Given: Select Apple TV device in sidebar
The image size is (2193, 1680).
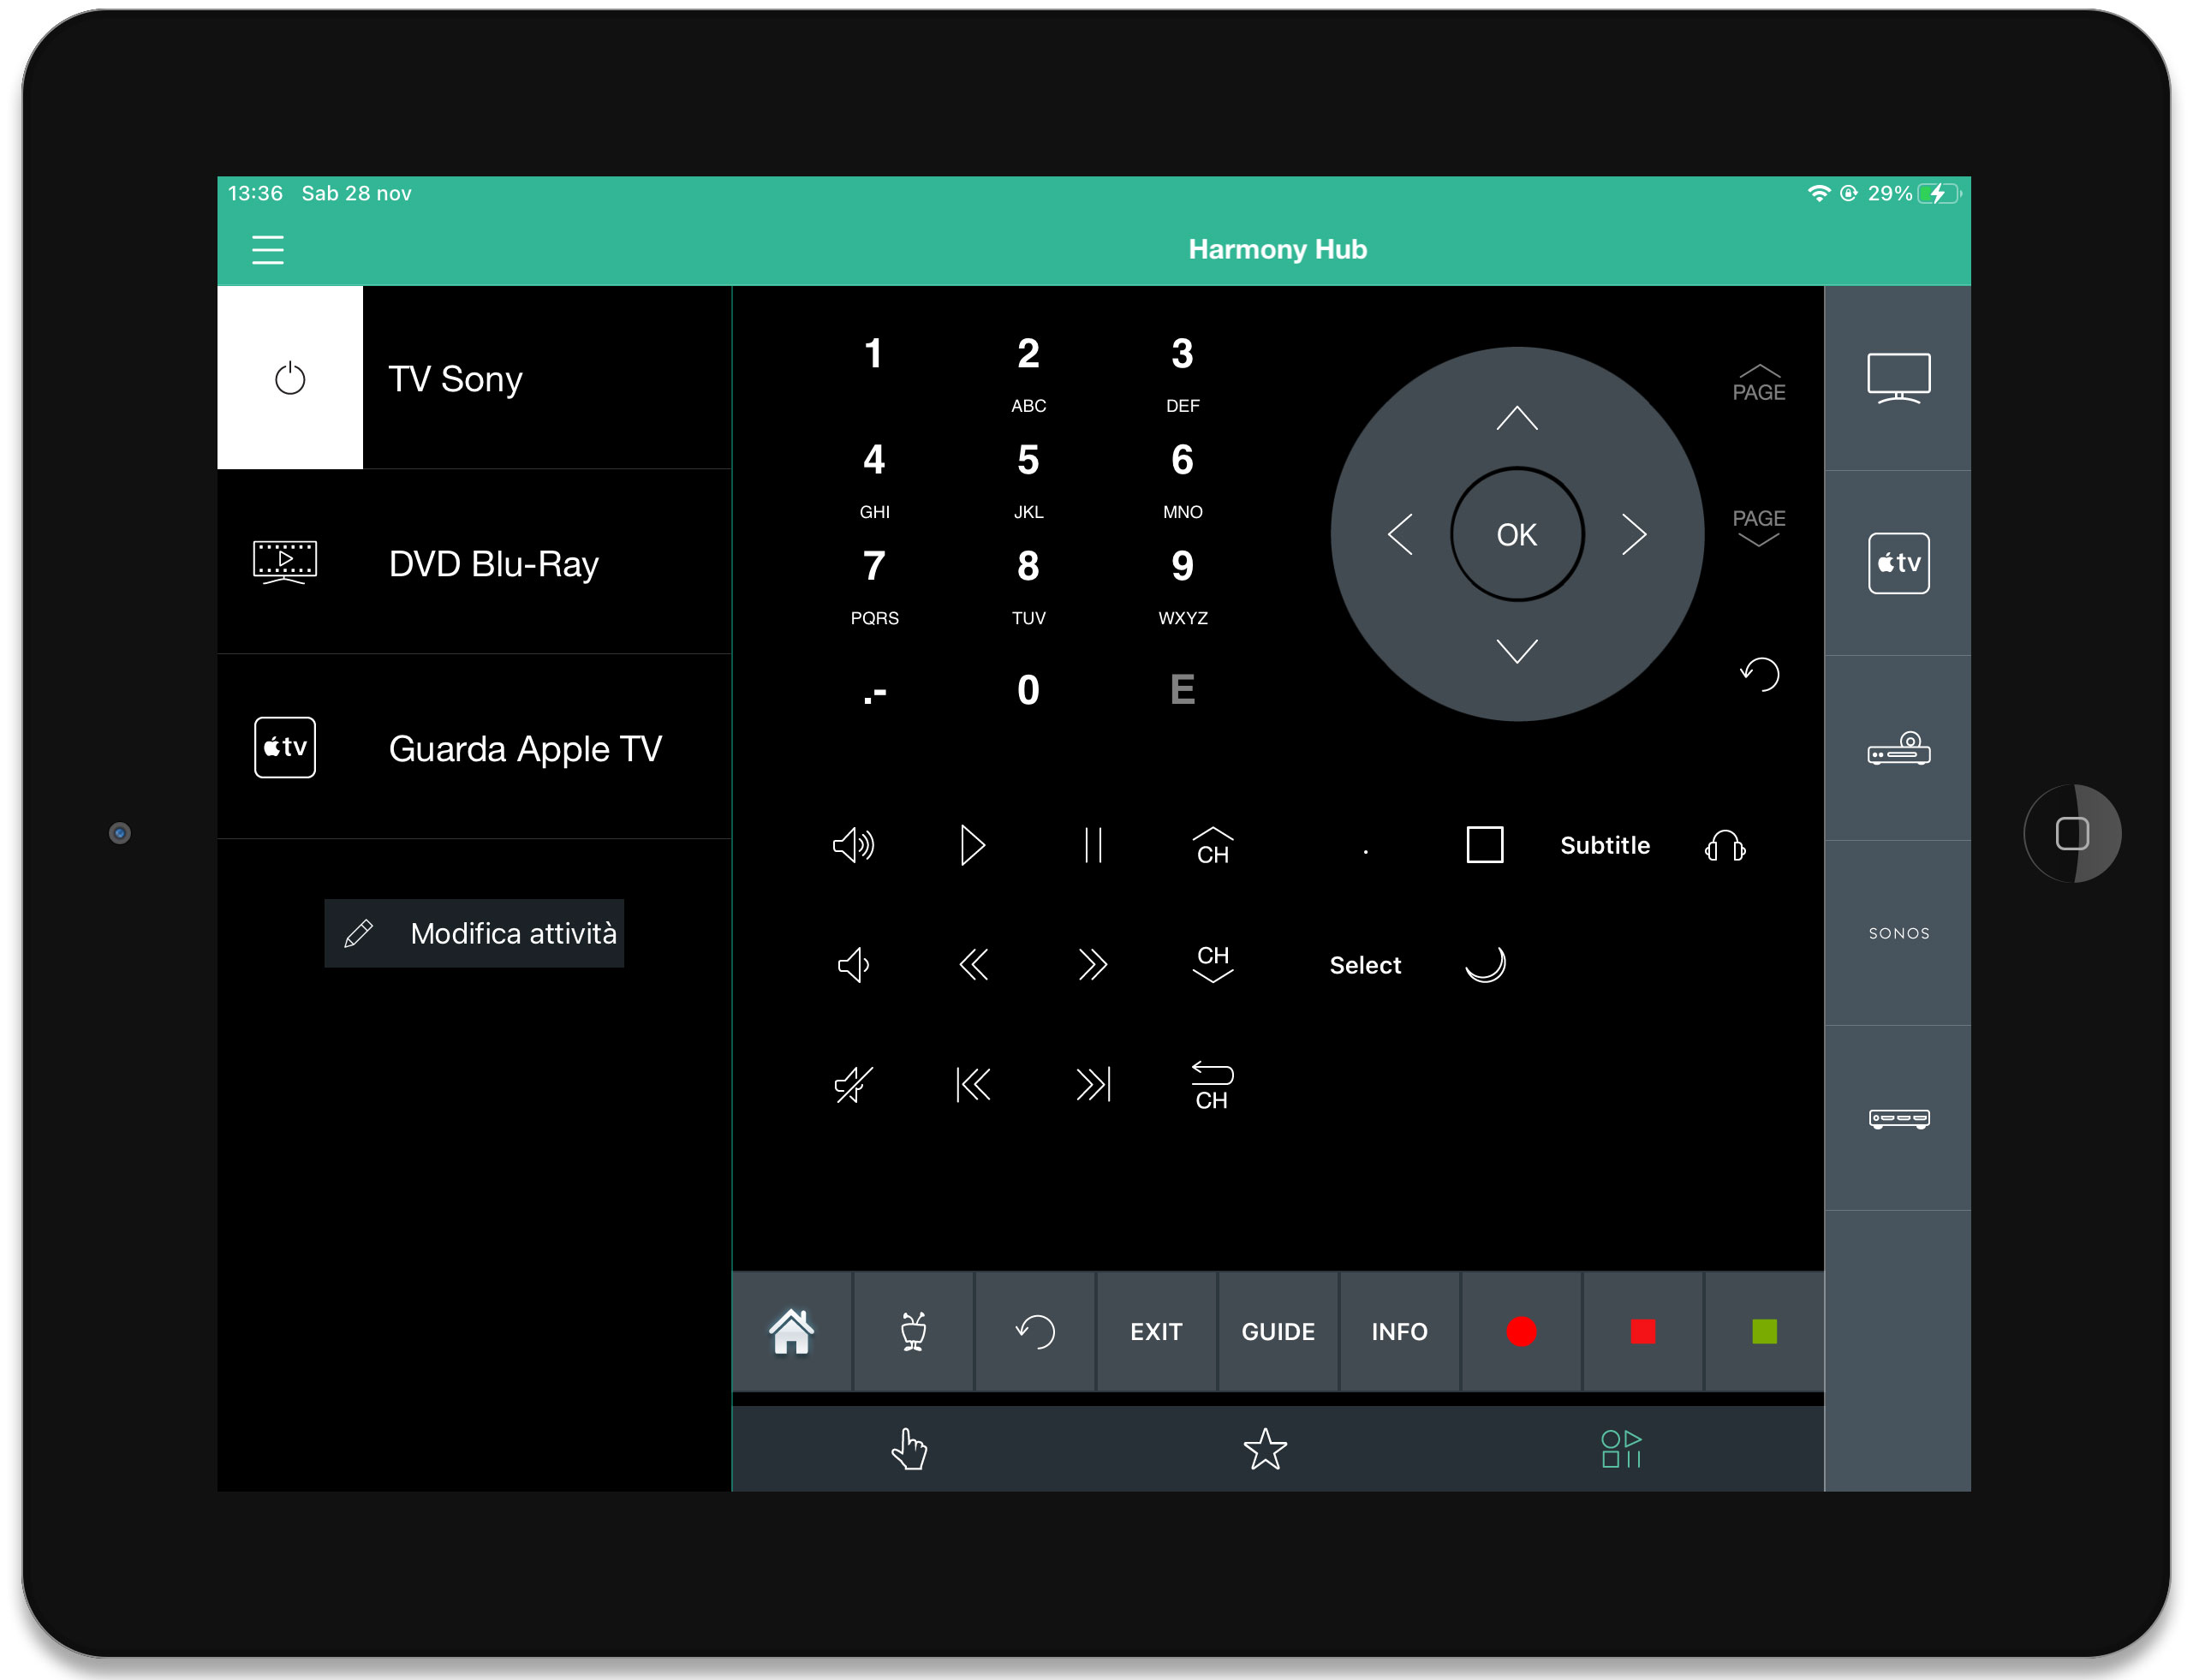Looking at the screenshot, I should (1898, 563).
